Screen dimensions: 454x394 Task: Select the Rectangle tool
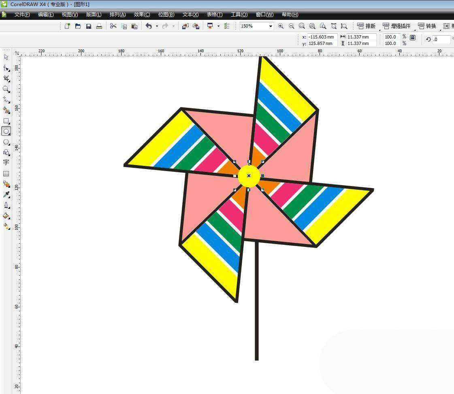6,121
